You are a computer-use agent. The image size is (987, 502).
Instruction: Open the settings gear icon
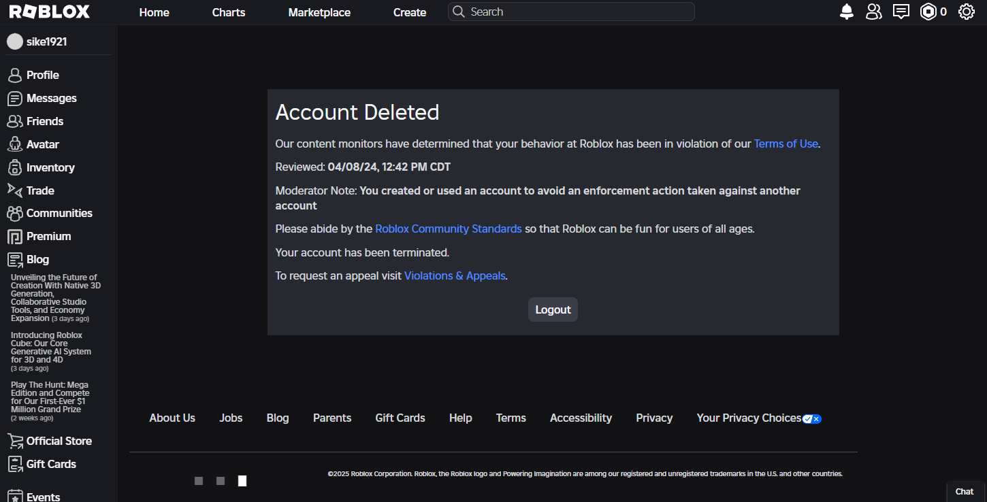coord(966,12)
